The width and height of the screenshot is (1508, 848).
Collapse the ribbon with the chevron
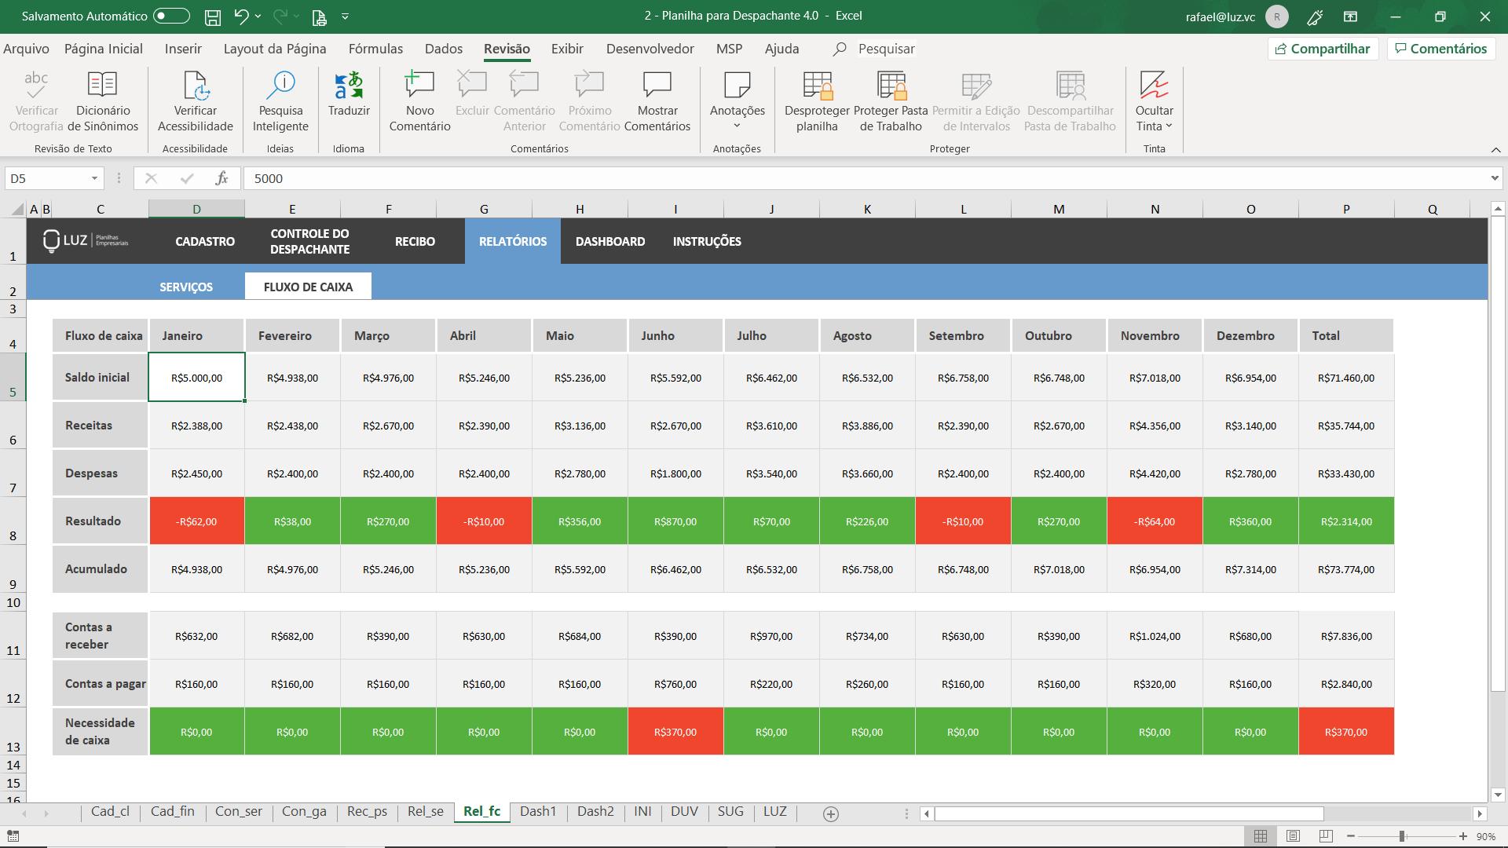tap(1495, 149)
